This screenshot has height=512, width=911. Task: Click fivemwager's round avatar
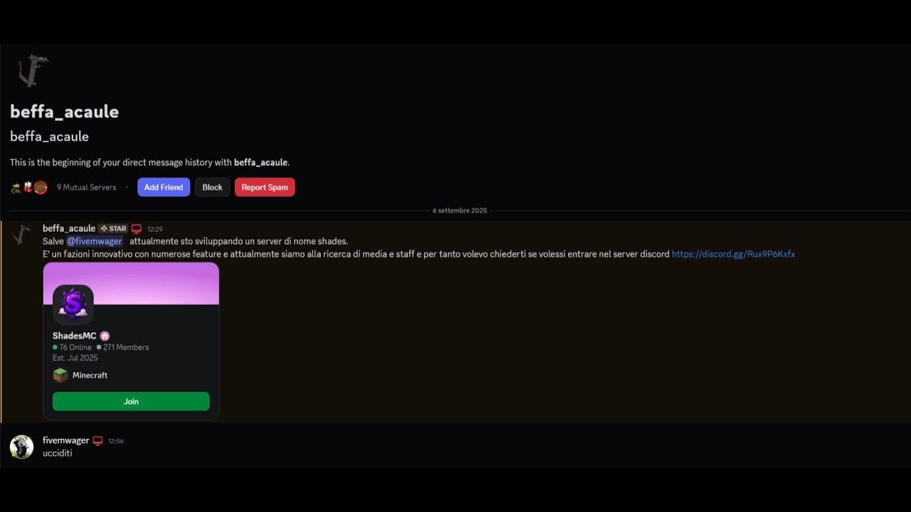[21, 447]
